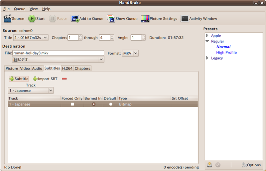266x171 pixels.
Task: Switch to the Chapters tab
Action: pos(82,68)
